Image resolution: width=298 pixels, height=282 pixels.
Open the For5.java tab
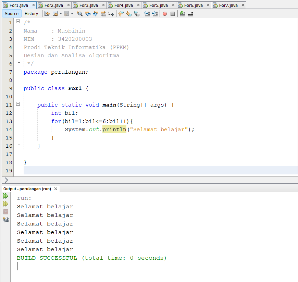(x=159, y=5)
